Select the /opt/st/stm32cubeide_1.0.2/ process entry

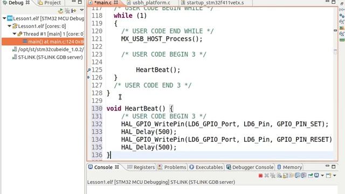coord(48,50)
